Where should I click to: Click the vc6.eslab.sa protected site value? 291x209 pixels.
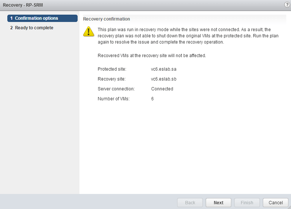click(x=164, y=69)
